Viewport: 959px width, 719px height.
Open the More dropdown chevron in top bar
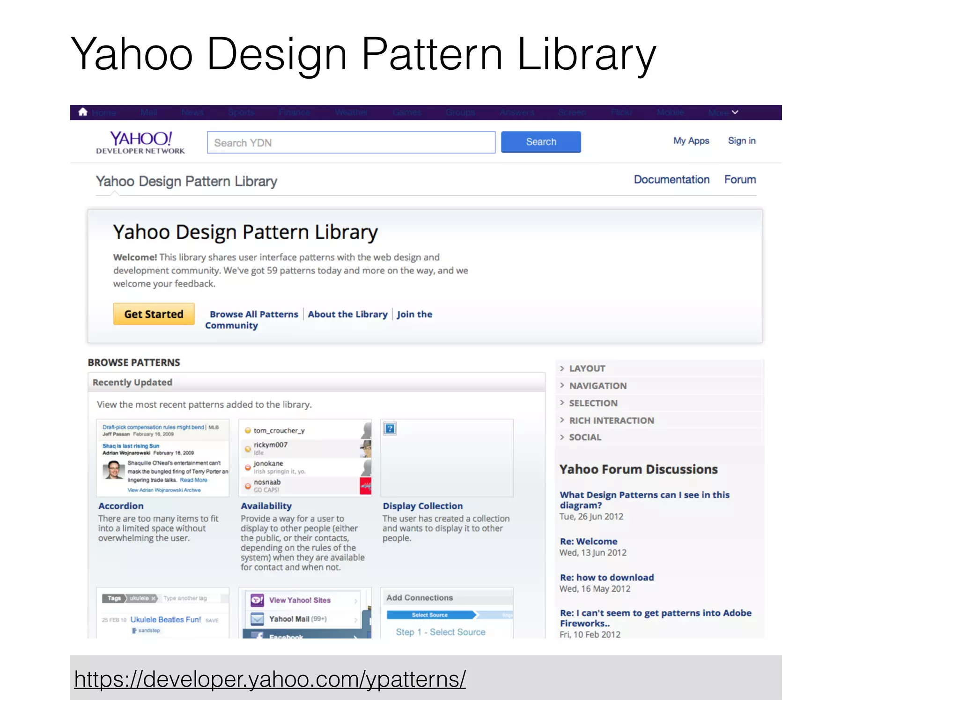(x=735, y=112)
